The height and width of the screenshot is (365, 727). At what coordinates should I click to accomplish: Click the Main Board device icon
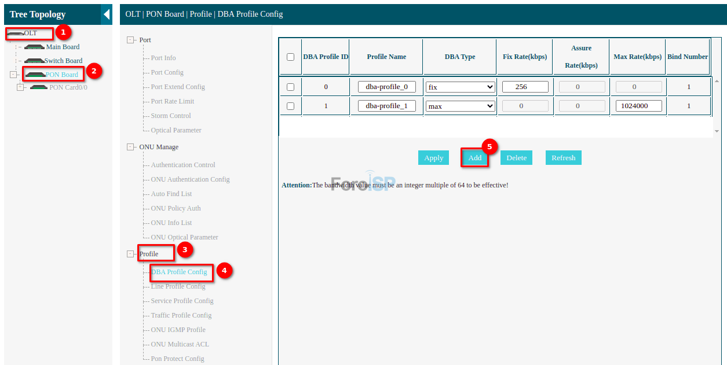(x=35, y=47)
